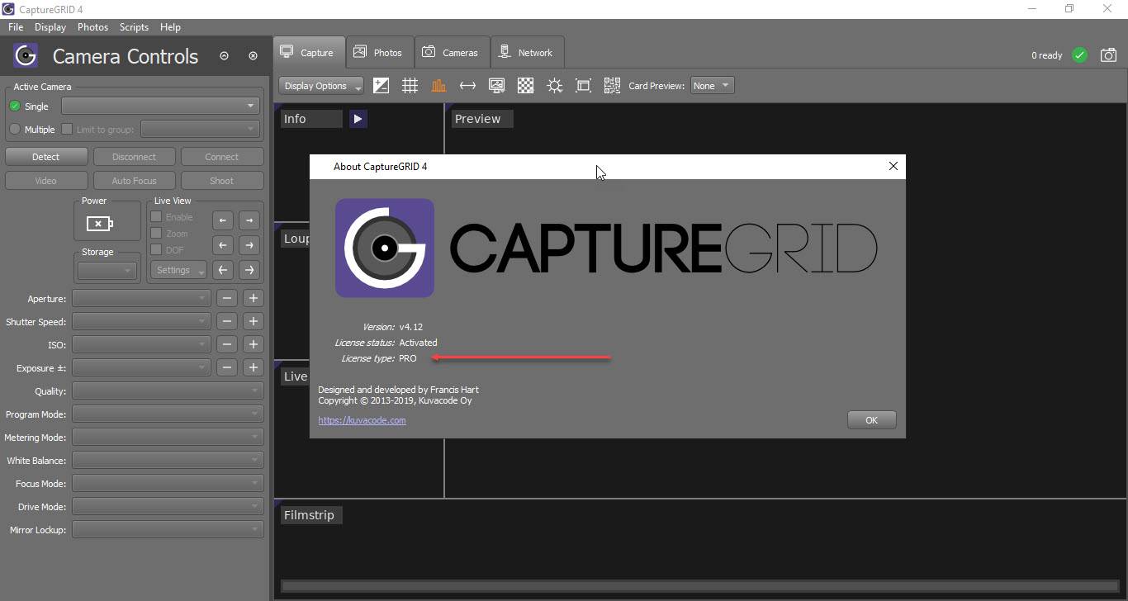Click the Shoot button
This screenshot has width=1128, height=601.
pyautogui.click(x=221, y=181)
